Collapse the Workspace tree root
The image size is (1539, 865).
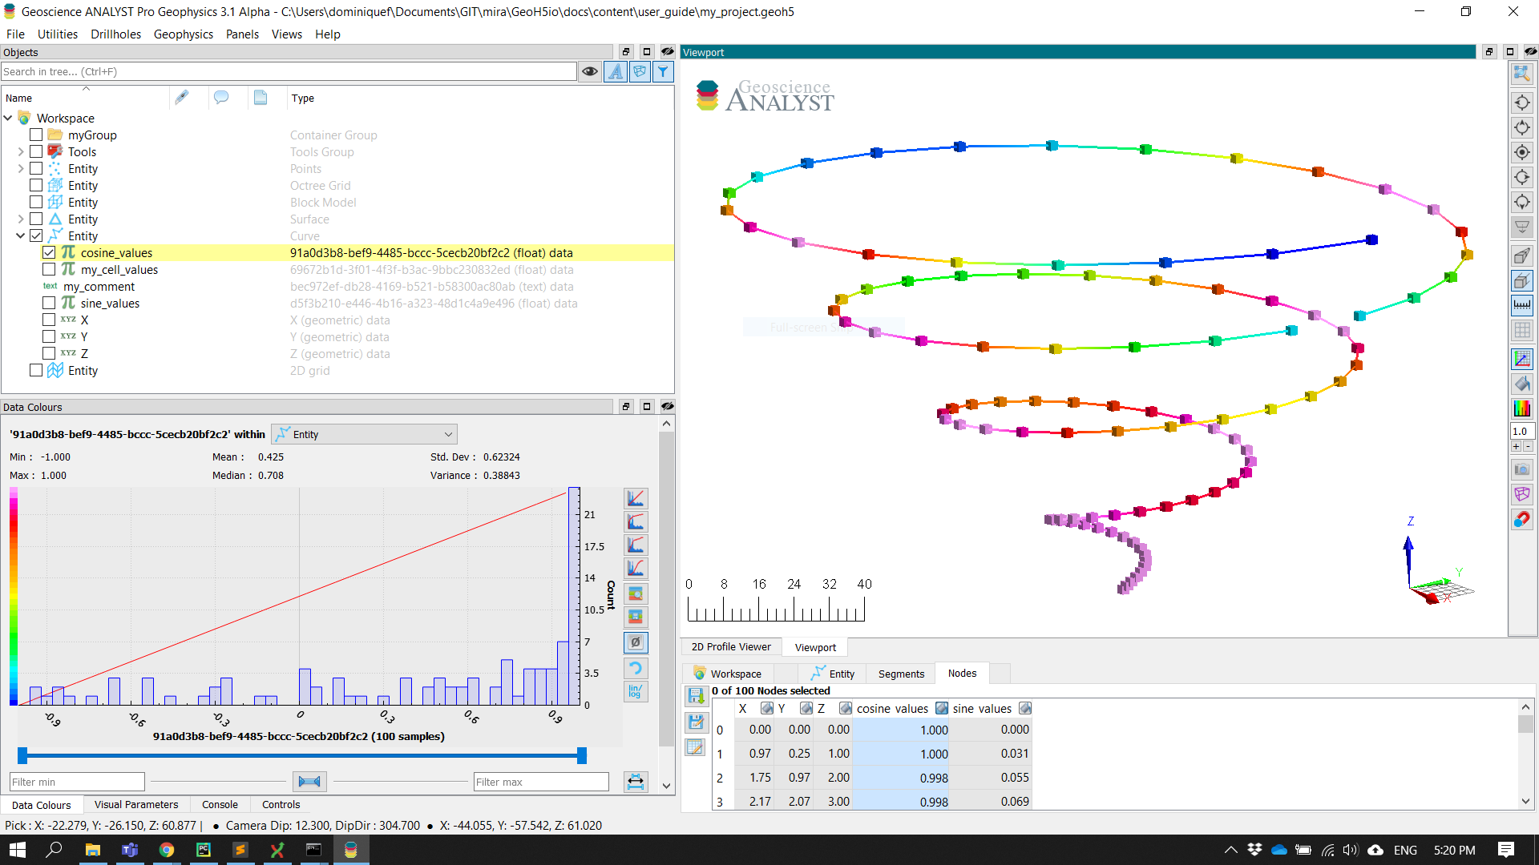pos(8,118)
